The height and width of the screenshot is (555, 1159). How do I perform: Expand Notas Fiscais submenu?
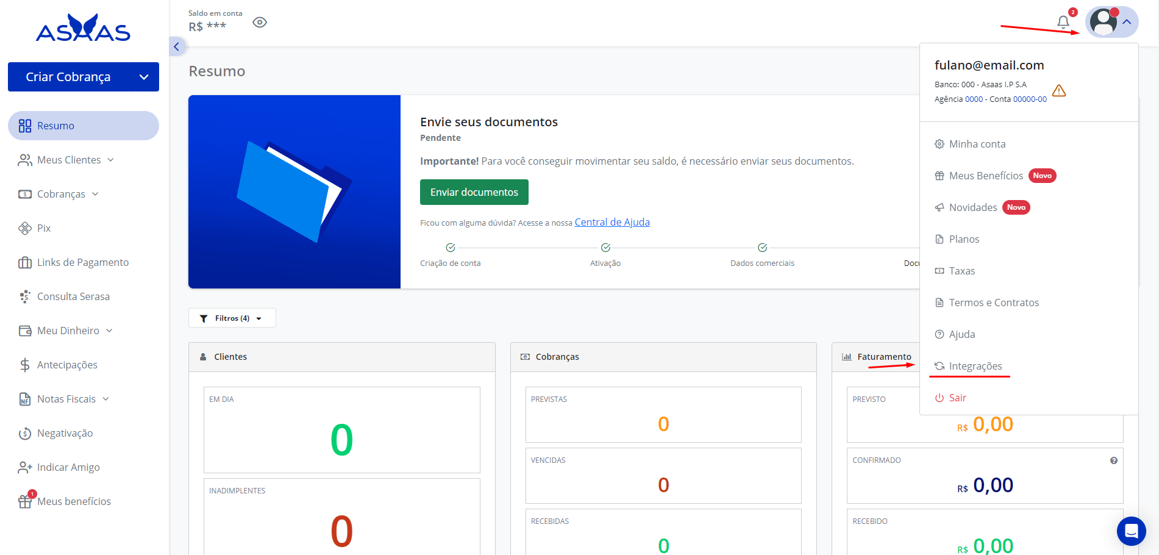pos(66,399)
